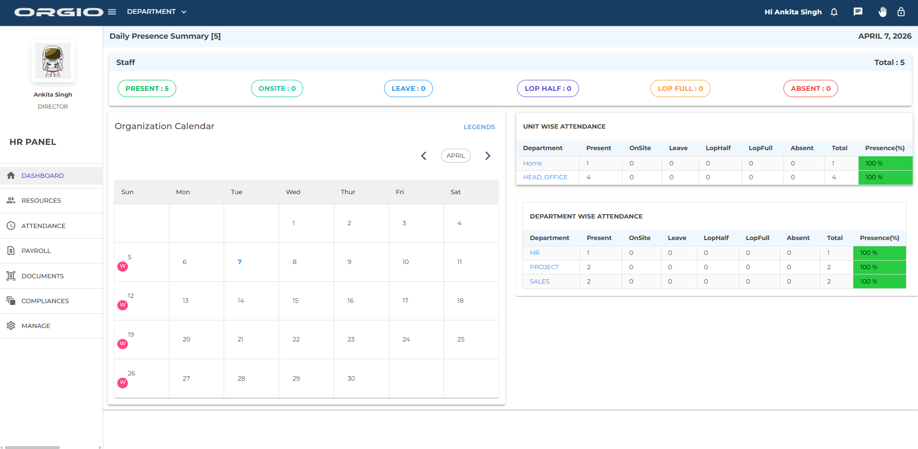Open RESOURCES in the sidebar
This screenshot has width=918, height=449.
(41, 201)
